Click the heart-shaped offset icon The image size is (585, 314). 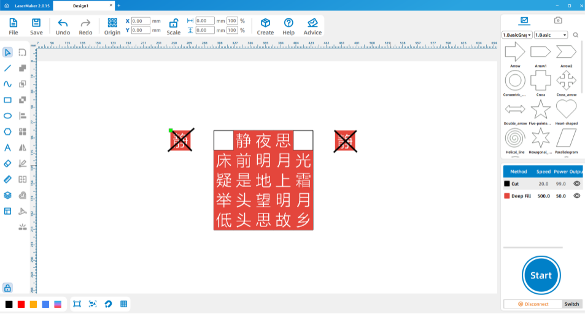pos(22,196)
